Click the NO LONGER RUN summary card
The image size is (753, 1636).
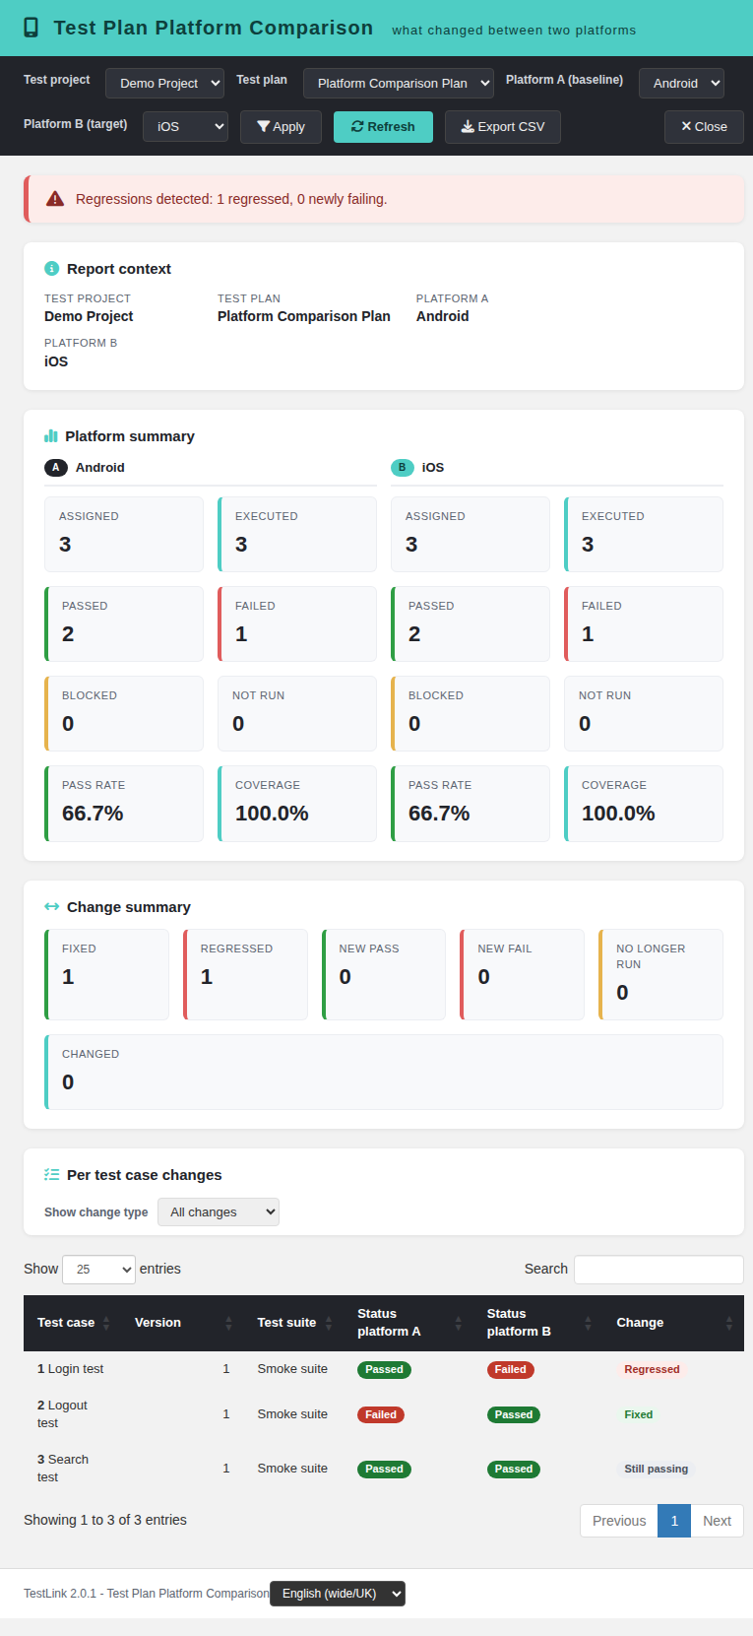click(x=660, y=974)
